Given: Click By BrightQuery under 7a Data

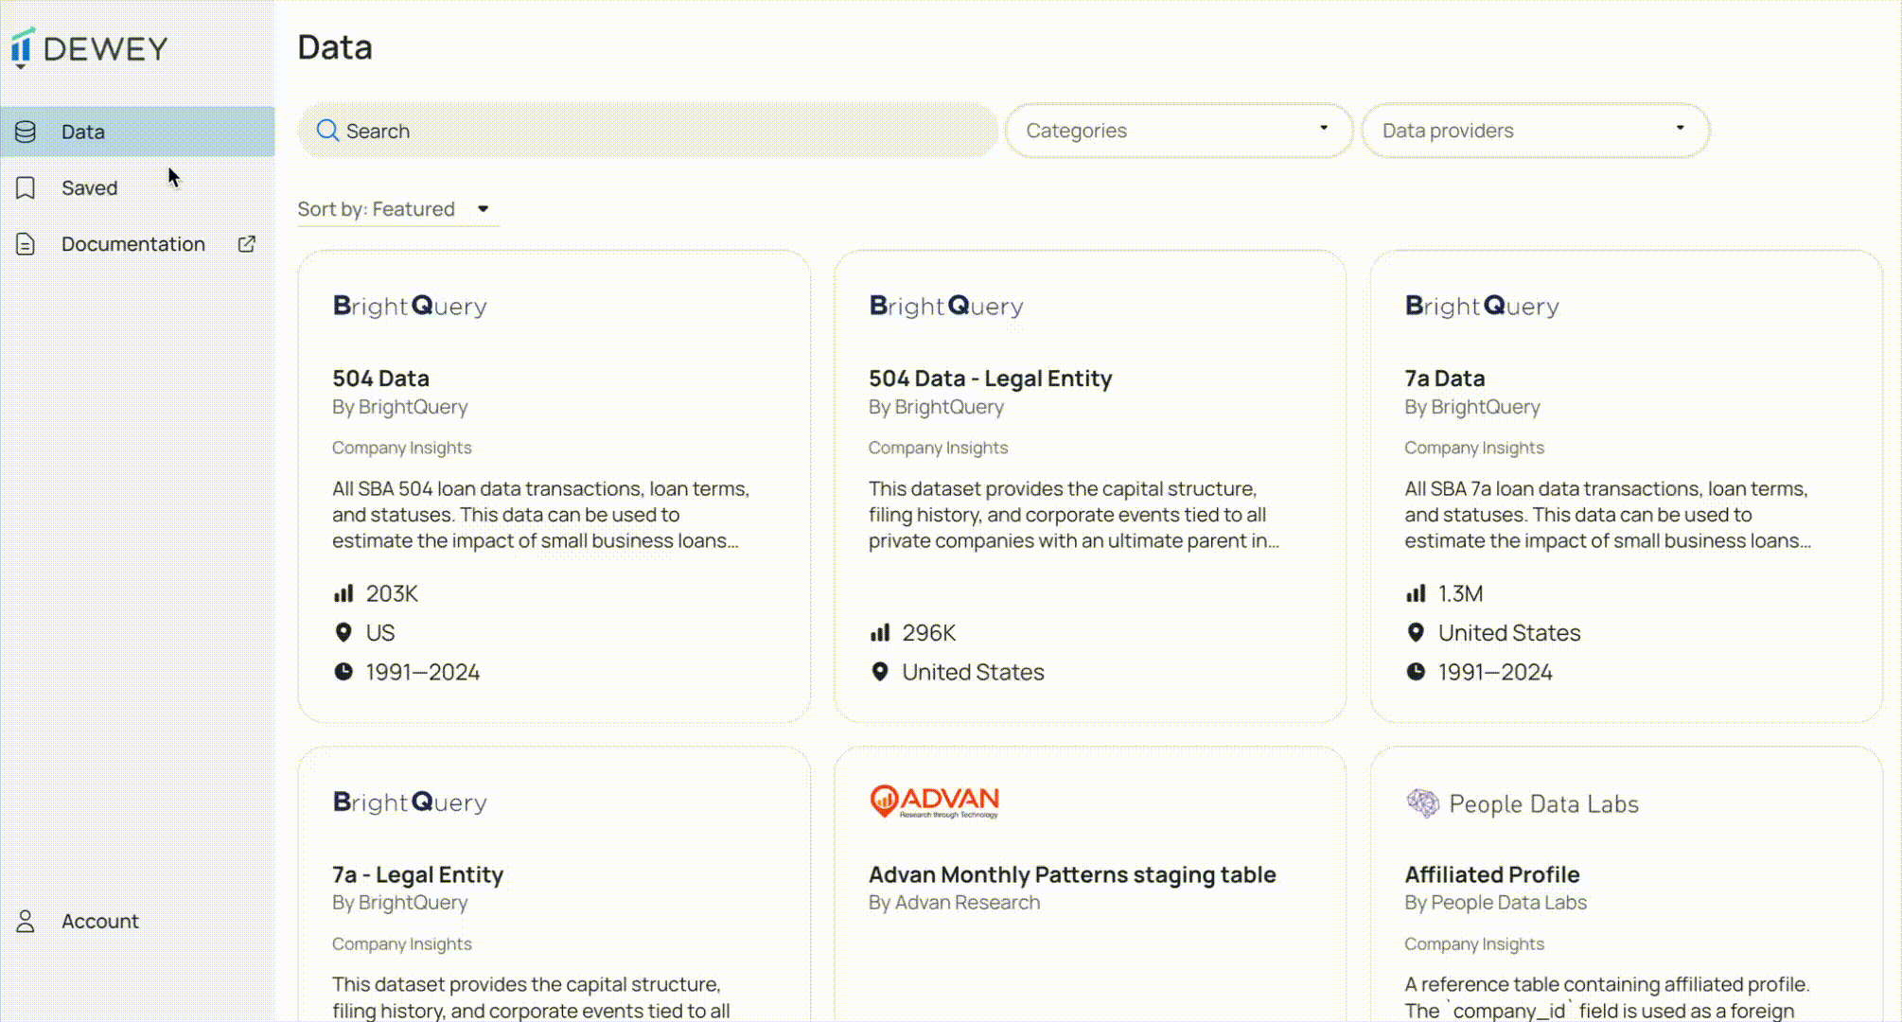Looking at the screenshot, I should click(x=1472, y=407).
